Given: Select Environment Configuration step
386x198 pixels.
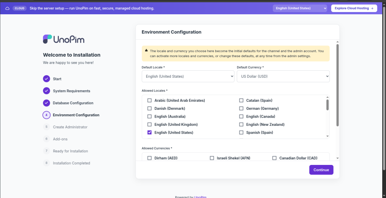Looking at the screenshot, I should tap(76, 115).
